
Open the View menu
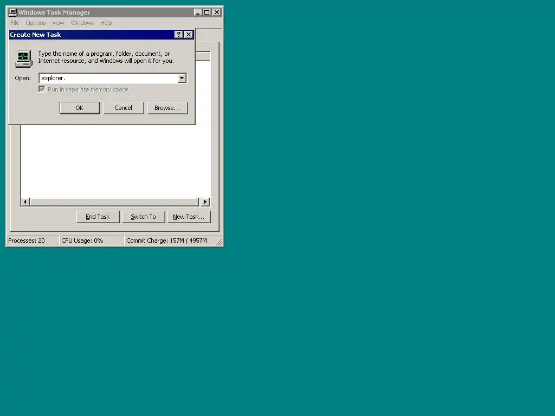click(58, 23)
